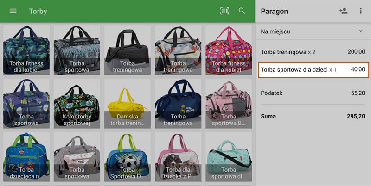Add the teal-patterned Torba fitness dla kobiet
This screenshot has height=186, width=371.
click(x=26, y=50)
